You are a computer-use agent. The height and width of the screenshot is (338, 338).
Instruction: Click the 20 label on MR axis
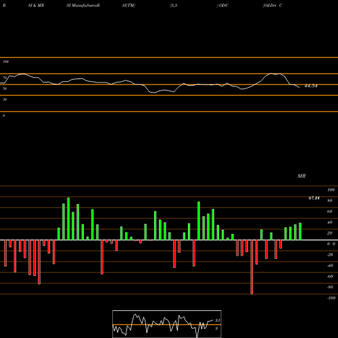tap(330, 233)
